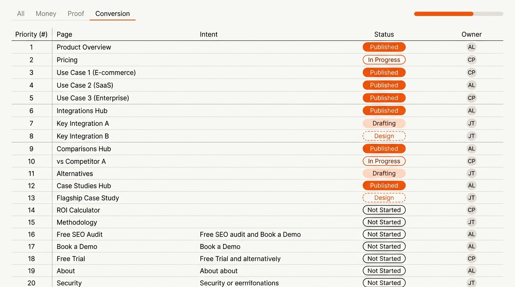Click the JT owner avatar for Key Integration B
The image size is (515, 287).
click(x=472, y=136)
